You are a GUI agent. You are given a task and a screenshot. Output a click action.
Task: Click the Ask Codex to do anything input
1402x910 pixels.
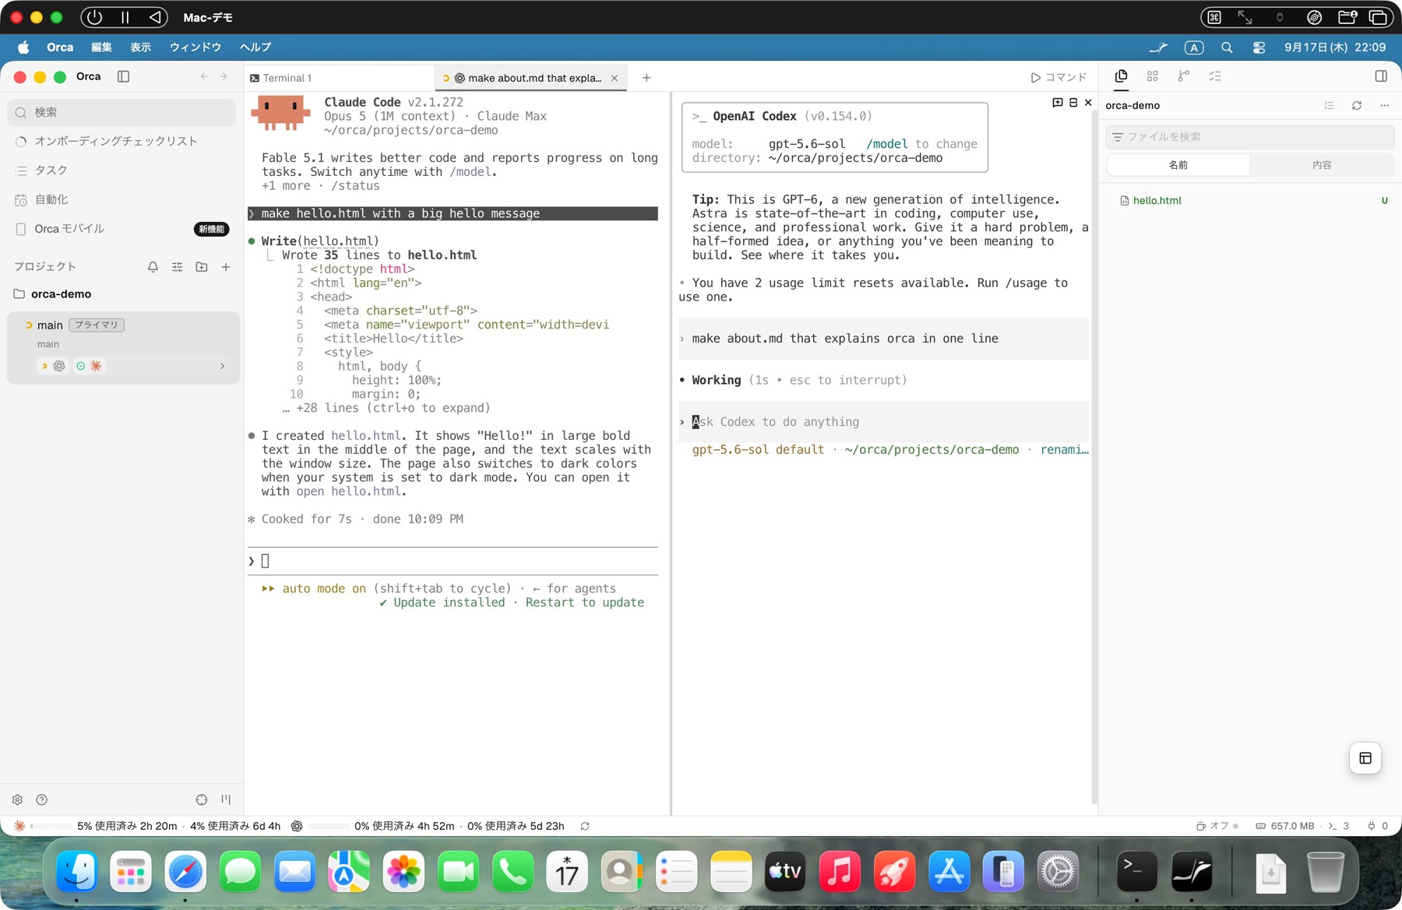[x=883, y=422]
